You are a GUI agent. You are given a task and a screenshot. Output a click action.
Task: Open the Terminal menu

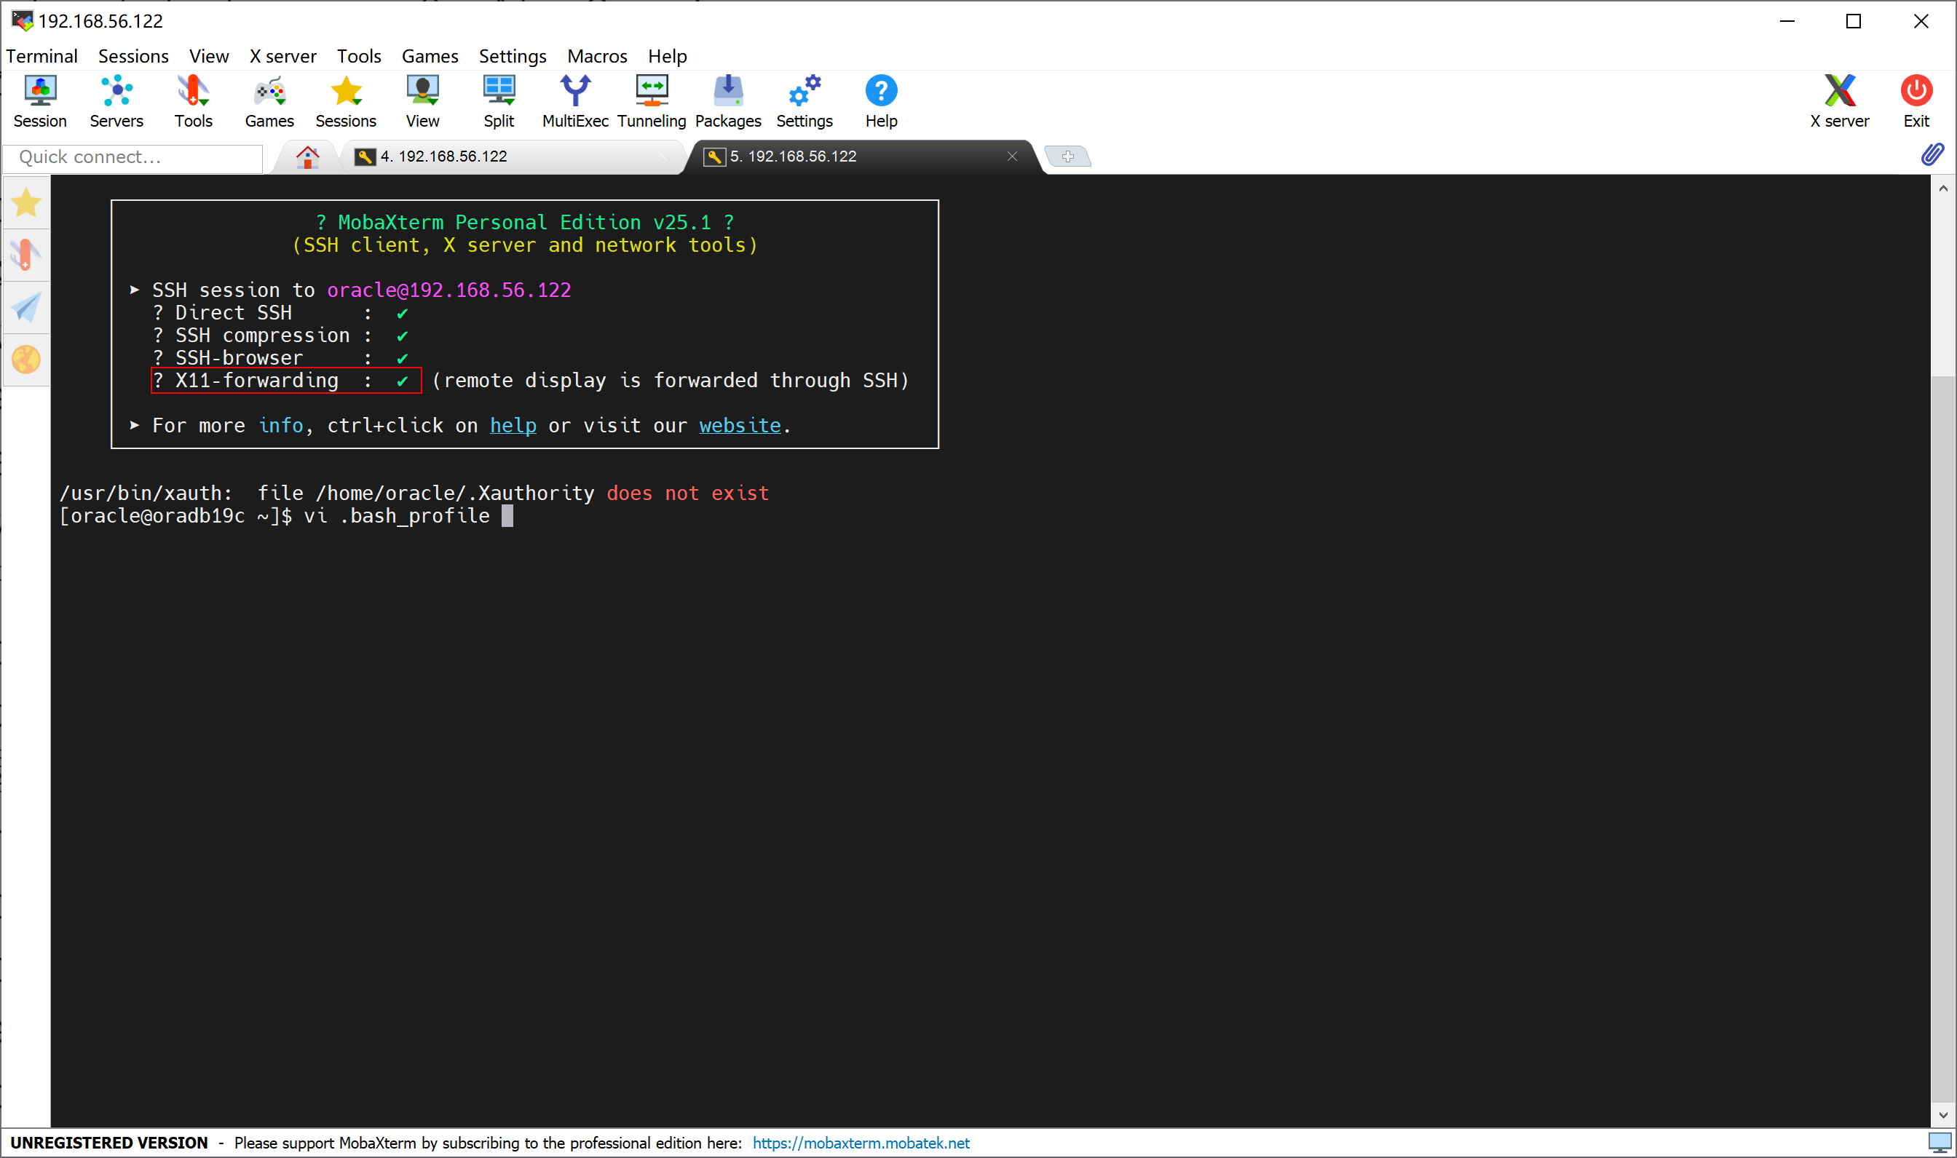(41, 56)
